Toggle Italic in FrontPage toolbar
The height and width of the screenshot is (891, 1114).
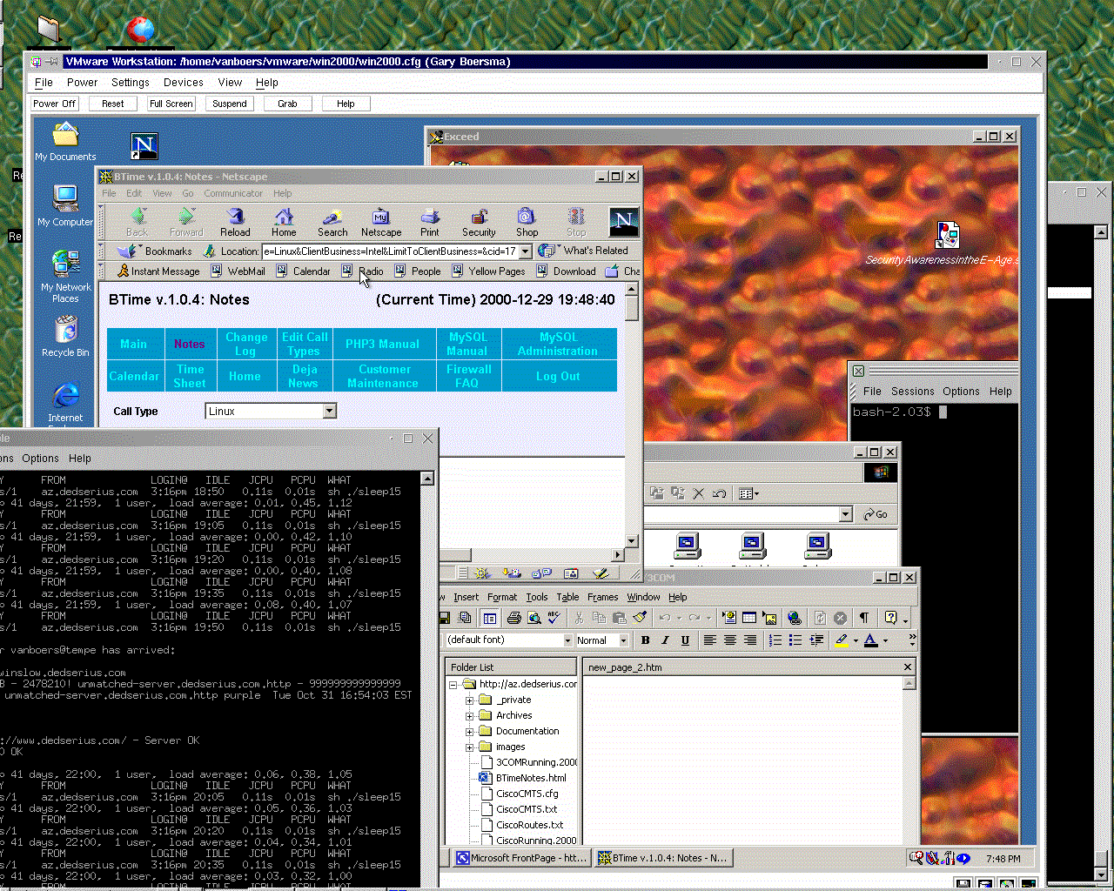[665, 640]
